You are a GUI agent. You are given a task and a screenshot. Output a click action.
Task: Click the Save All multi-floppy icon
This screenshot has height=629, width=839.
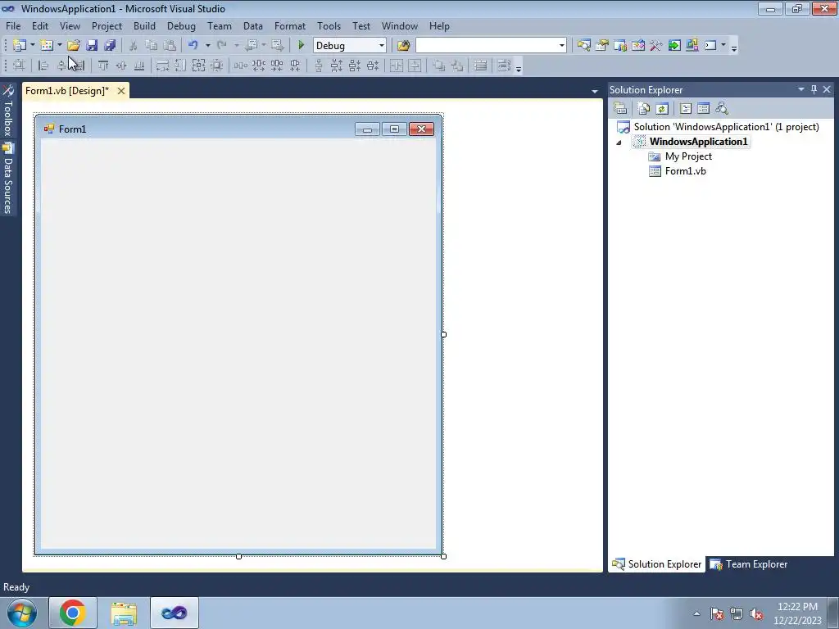tap(110, 46)
